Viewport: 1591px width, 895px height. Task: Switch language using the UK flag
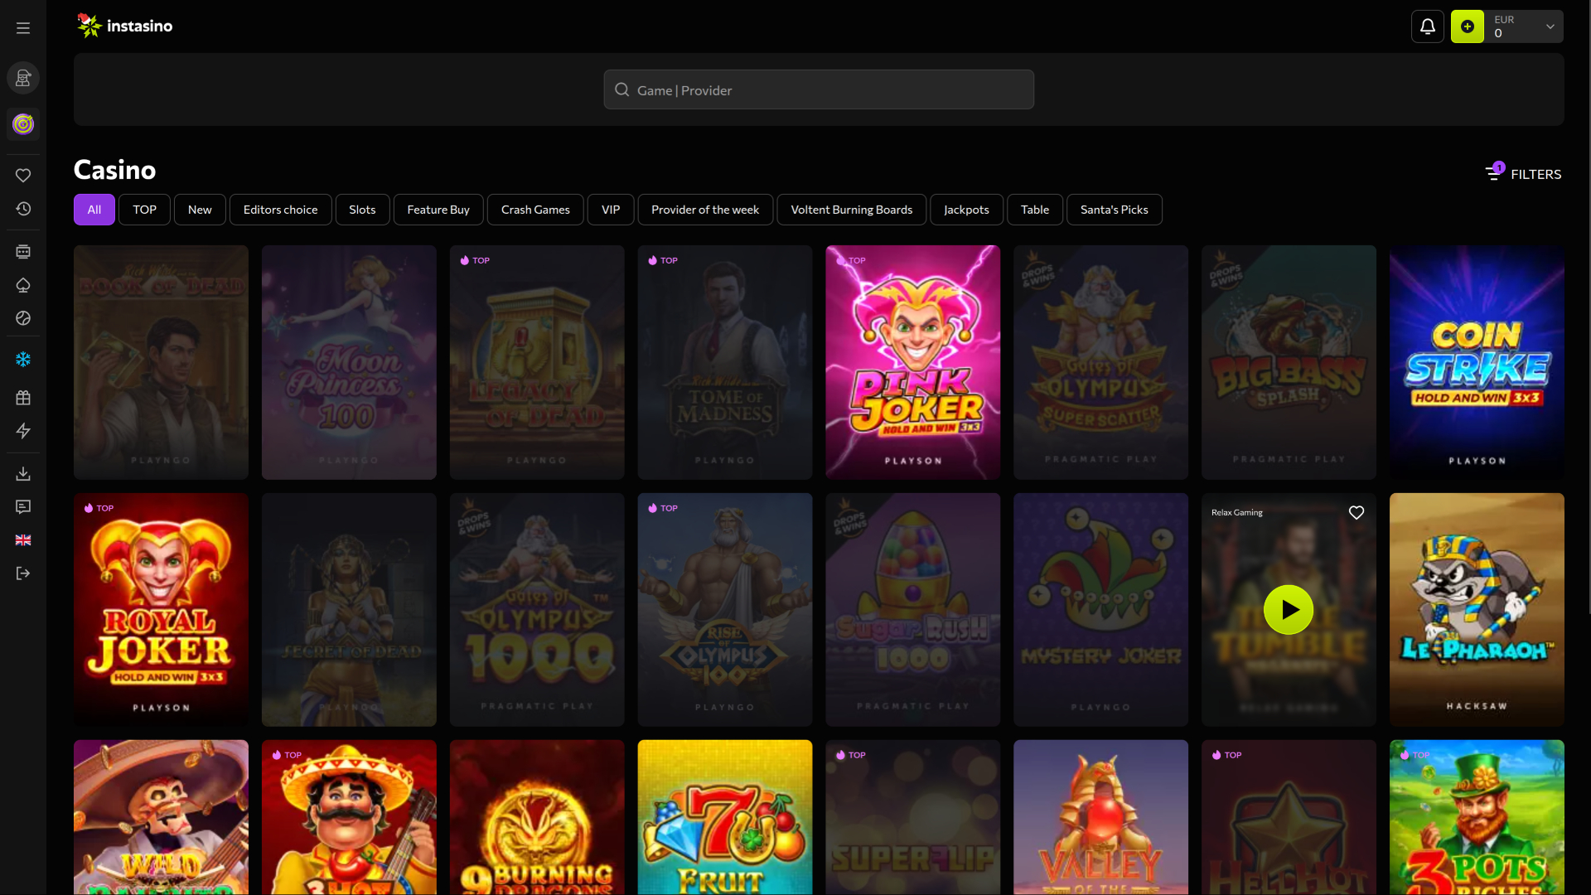[22, 539]
